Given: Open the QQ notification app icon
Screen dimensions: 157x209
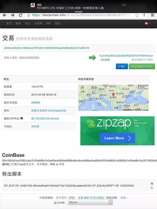Looking at the screenshot, I should [33, 5].
